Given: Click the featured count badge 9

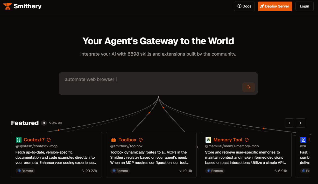Looking at the screenshot, I should (x=44, y=123).
